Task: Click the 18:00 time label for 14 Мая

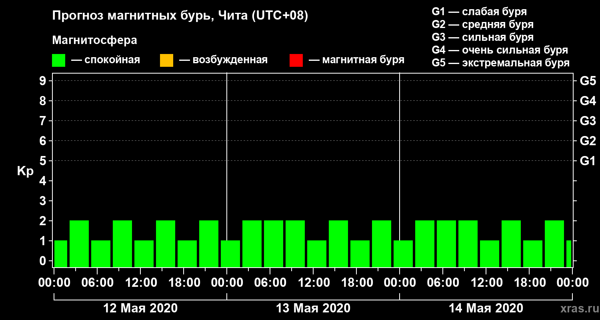Action: [529, 283]
